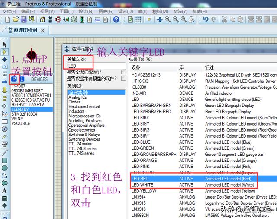The width and height of the screenshot is (277, 219).
Task: Click the Redo arrow icon
Action: [214, 19]
